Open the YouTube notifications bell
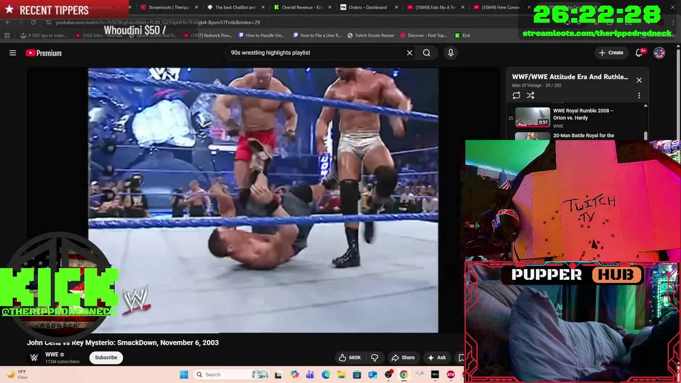This screenshot has height=383, width=681. pyautogui.click(x=640, y=53)
